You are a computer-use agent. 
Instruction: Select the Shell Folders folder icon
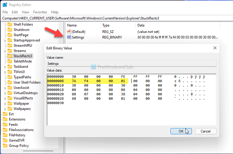click(10, 24)
